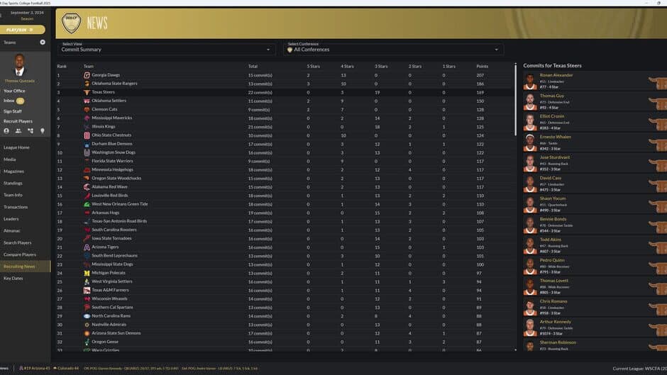Click the plus icon next to Teams
The image size is (667, 375).
tap(43, 43)
